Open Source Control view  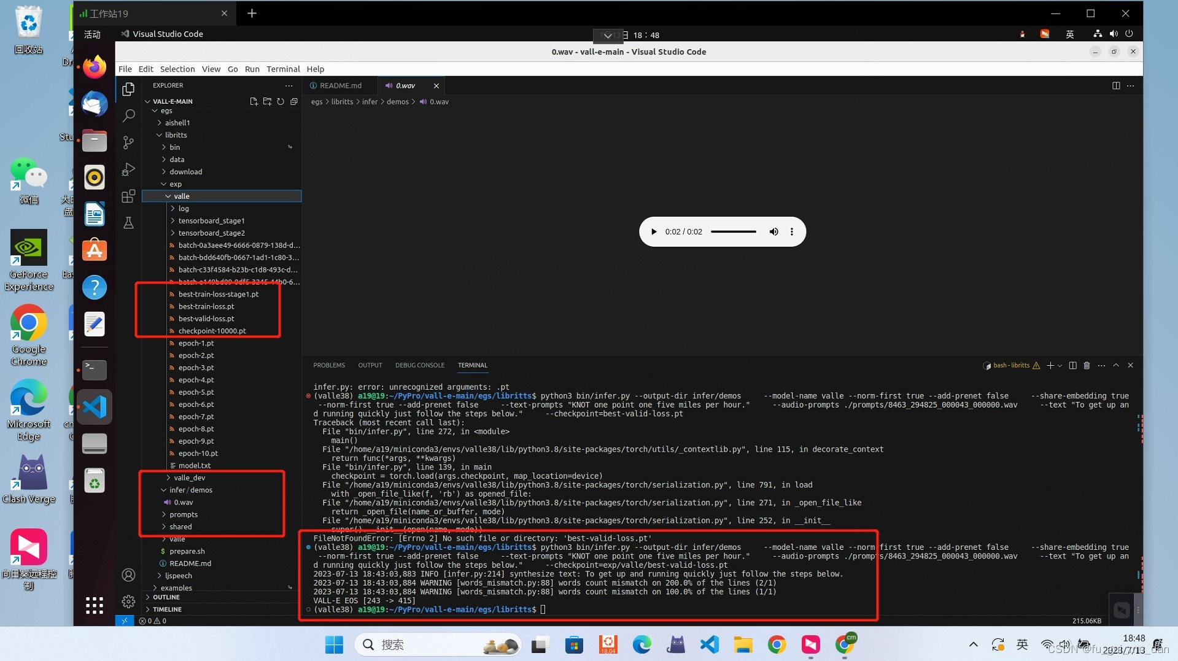tap(128, 142)
